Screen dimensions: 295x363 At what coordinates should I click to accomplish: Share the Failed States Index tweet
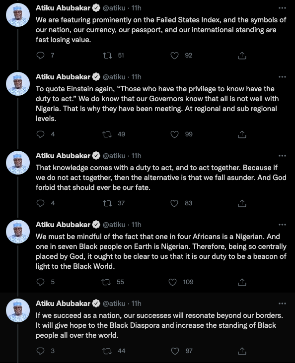point(242,56)
